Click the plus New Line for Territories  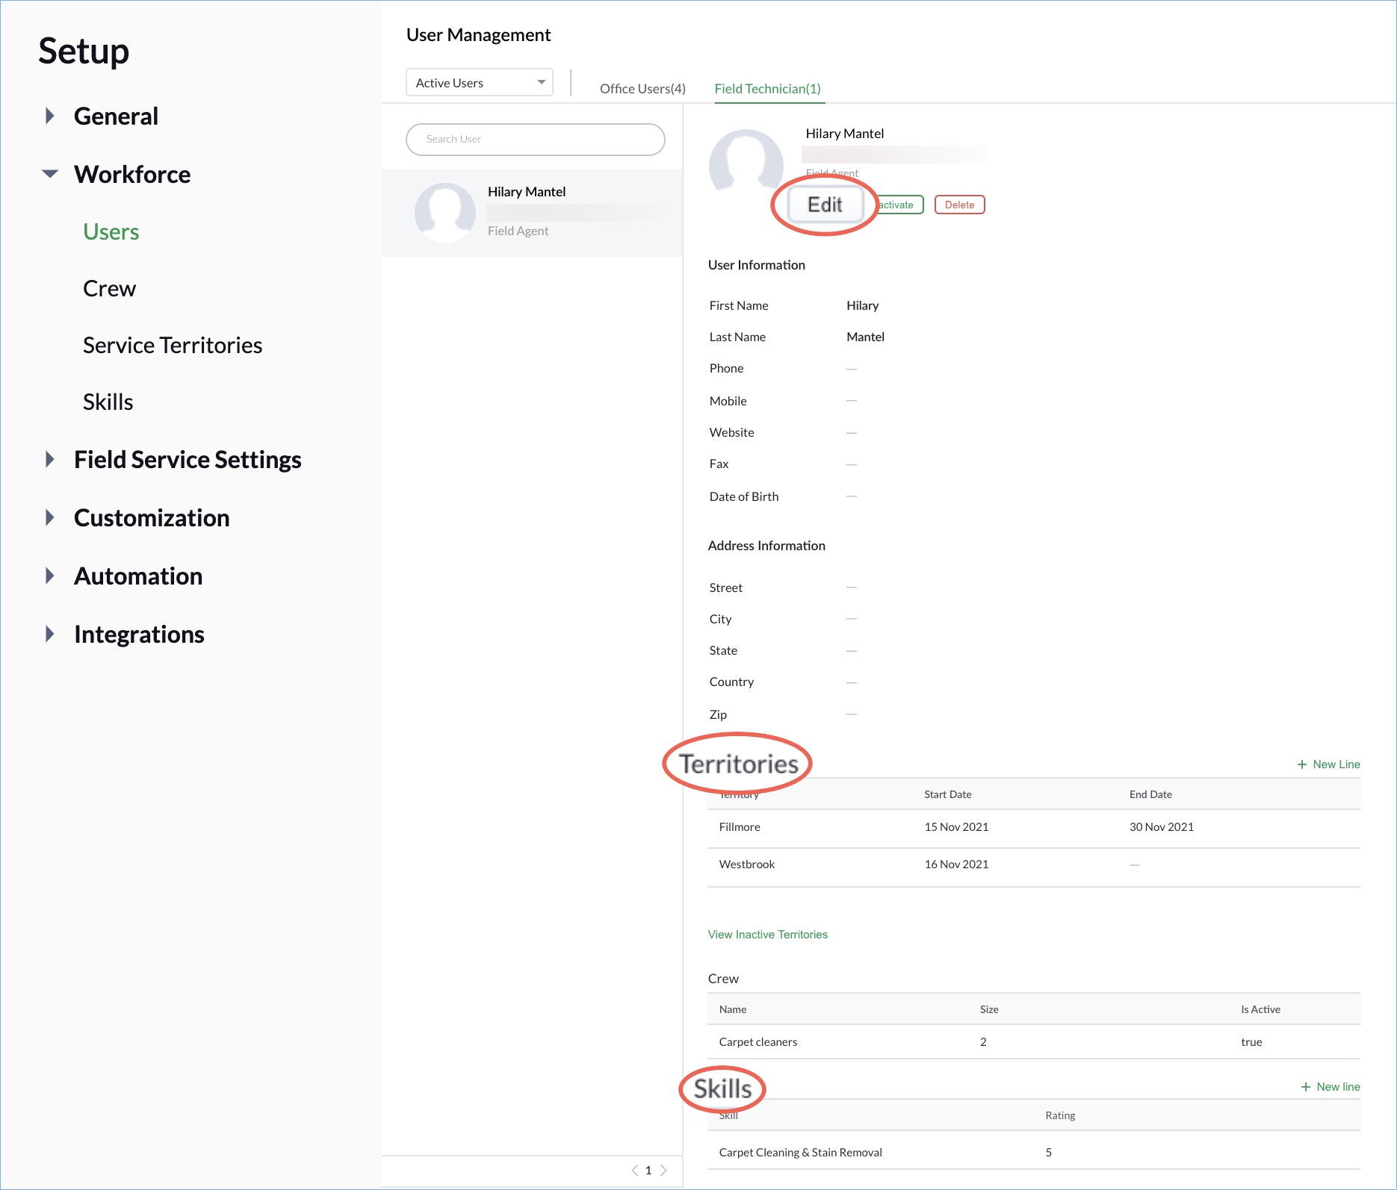pyautogui.click(x=1328, y=764)
